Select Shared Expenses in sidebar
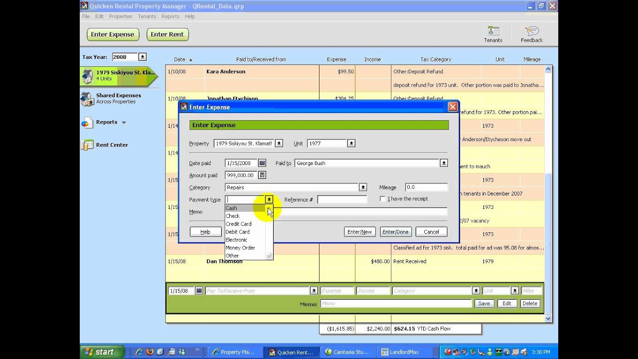The height and width of the screenshot is (359, 638). pos(118,98)
